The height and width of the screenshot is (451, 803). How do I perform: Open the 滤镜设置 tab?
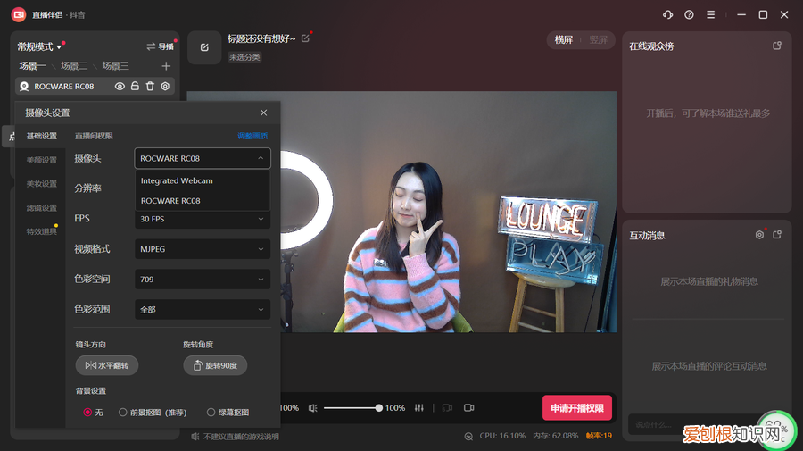click(41, 207)
